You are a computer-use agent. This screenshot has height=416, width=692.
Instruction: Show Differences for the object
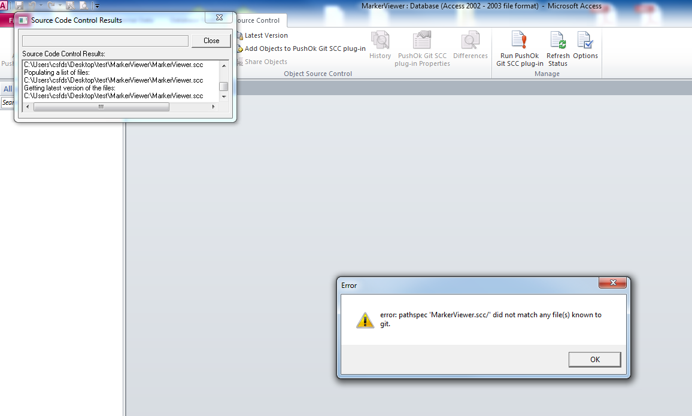click(x=470, y=47)
